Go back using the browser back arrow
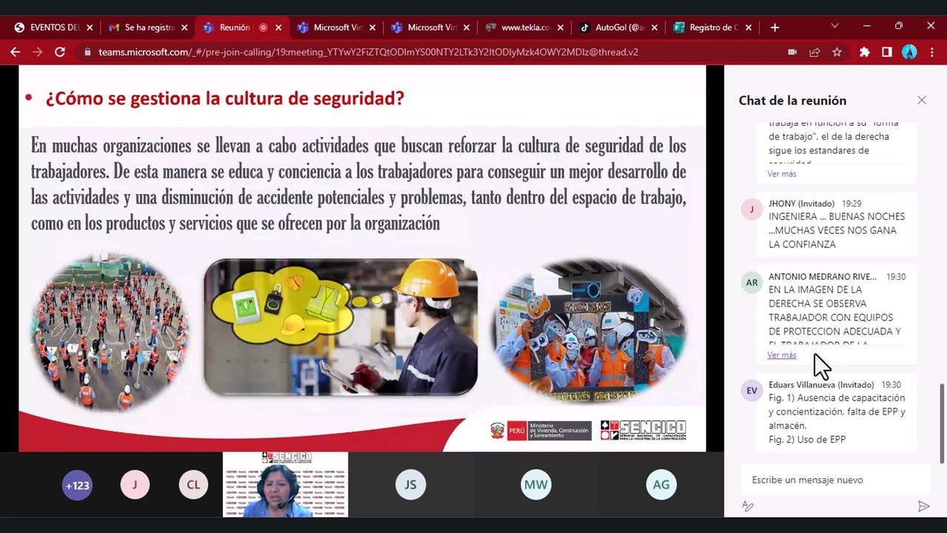The image size is (947, 533). coord(15,52)
